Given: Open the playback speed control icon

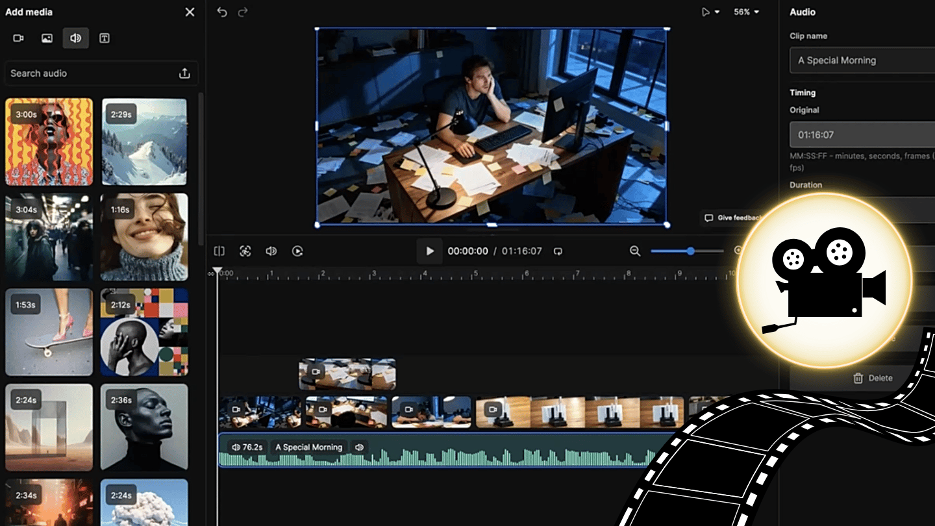Looking at the screenshot, I should [x=297, y=251].
